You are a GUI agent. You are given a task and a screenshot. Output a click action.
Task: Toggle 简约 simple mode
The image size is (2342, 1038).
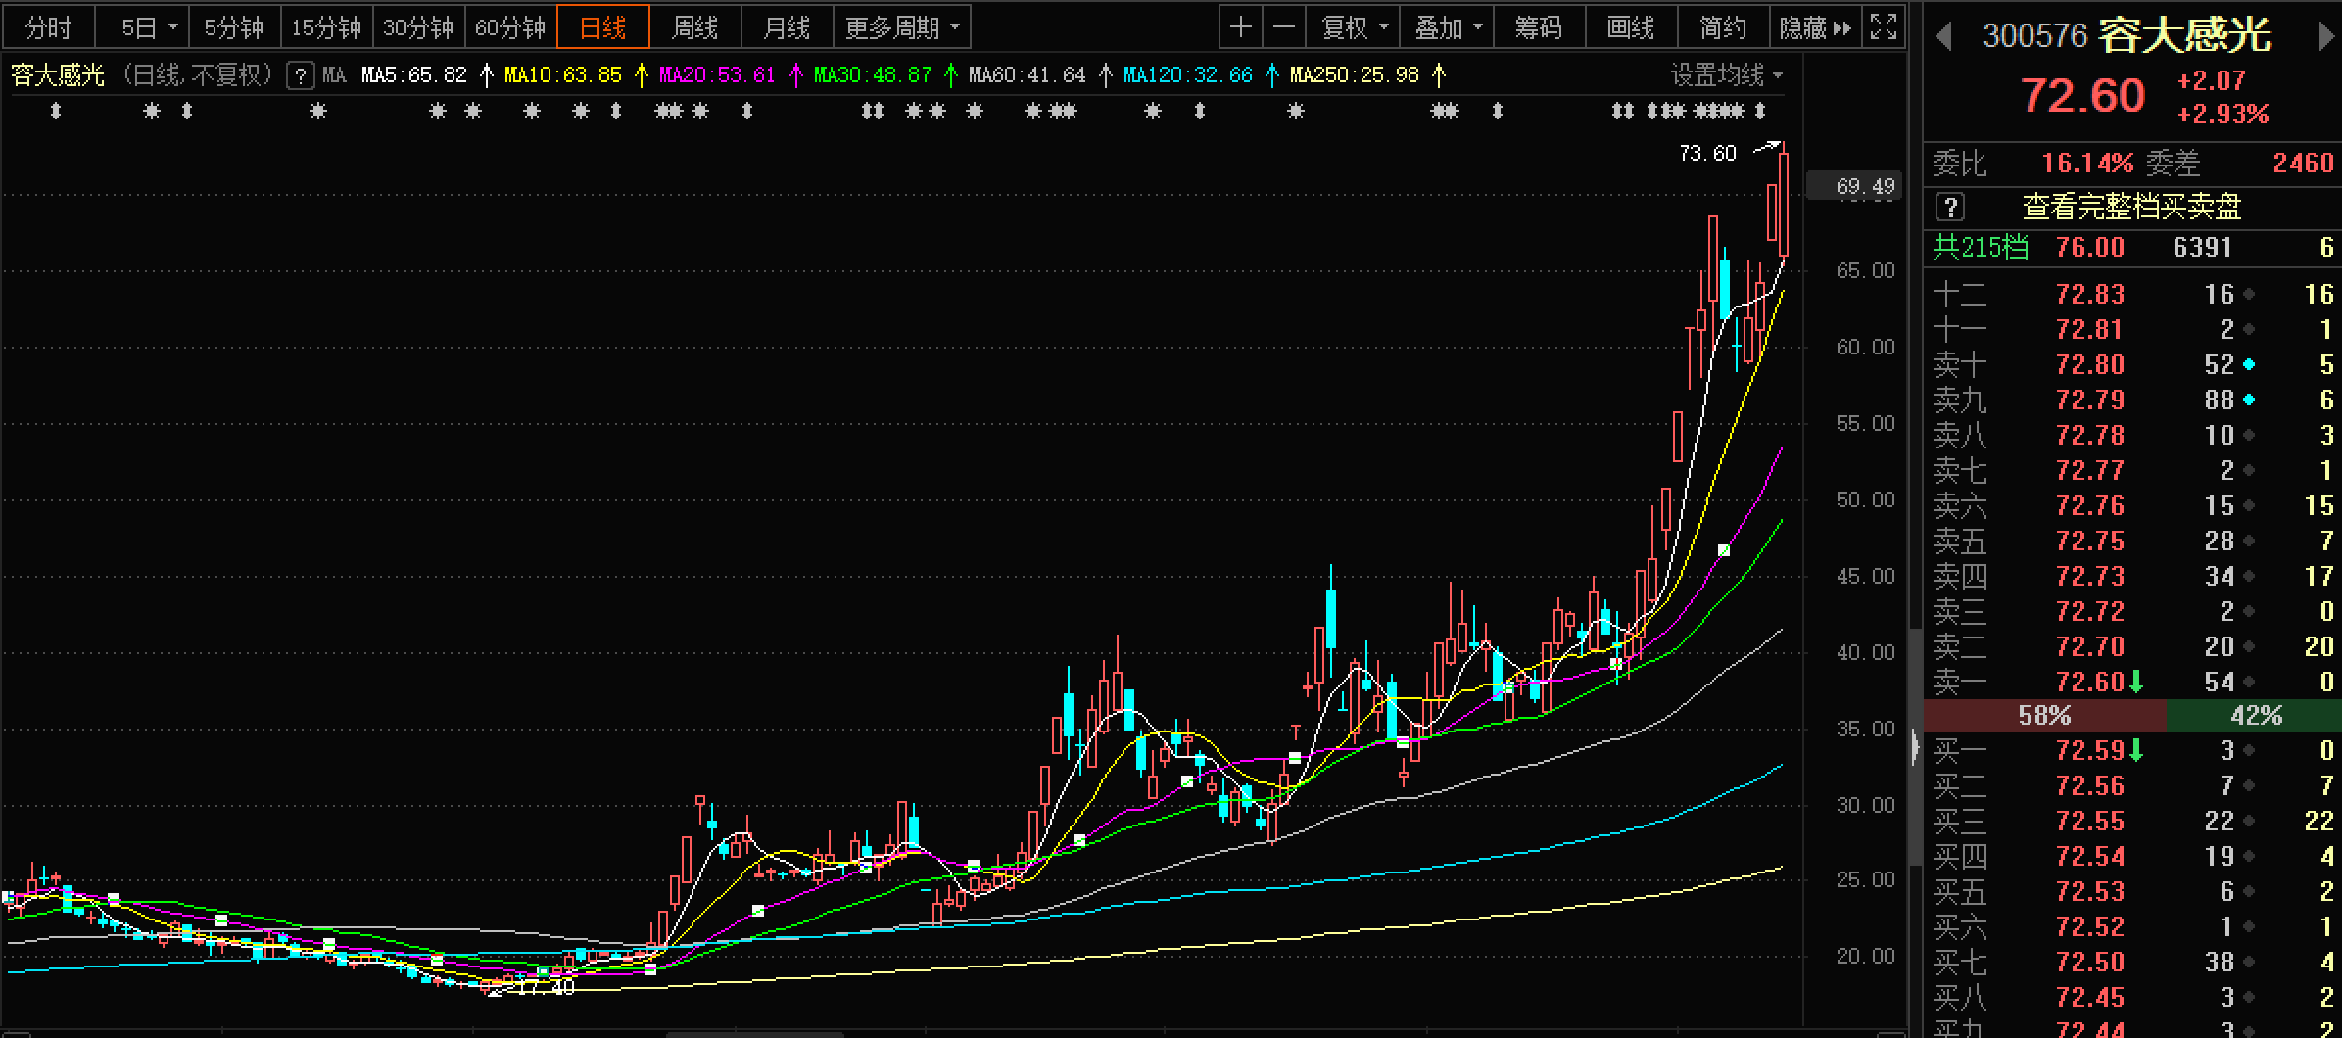[1723, 27]
